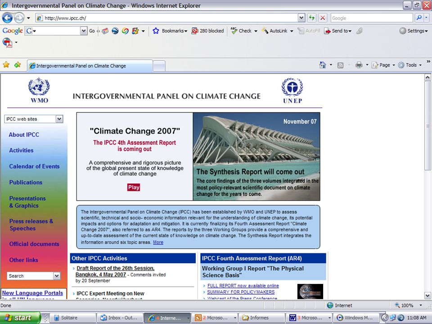Open the Activities sidebar item

coord(21,150)
